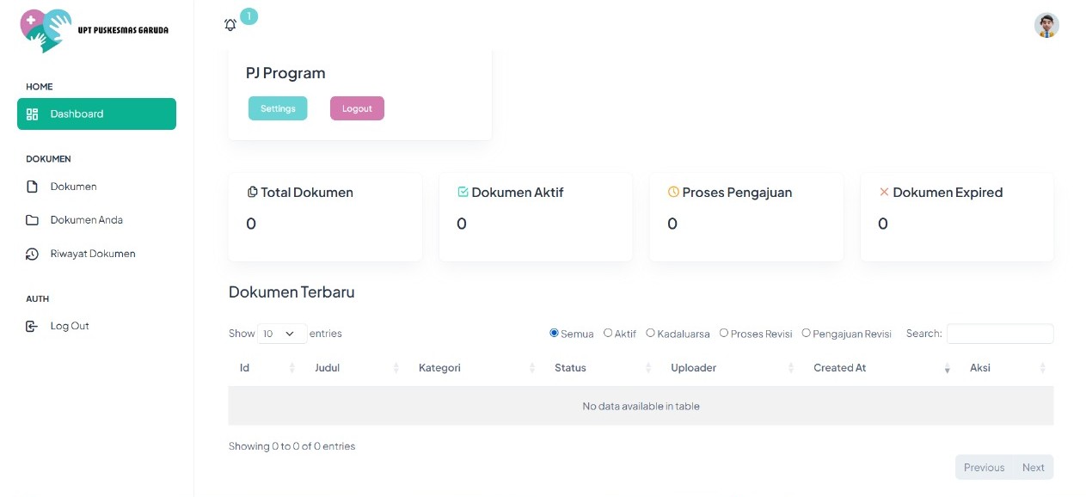Image resolution: width=1086 pixels, height=497 pixels.
Task: Click the Dokumen Aktif checkmark icon
Action: [x=461, y=192]
